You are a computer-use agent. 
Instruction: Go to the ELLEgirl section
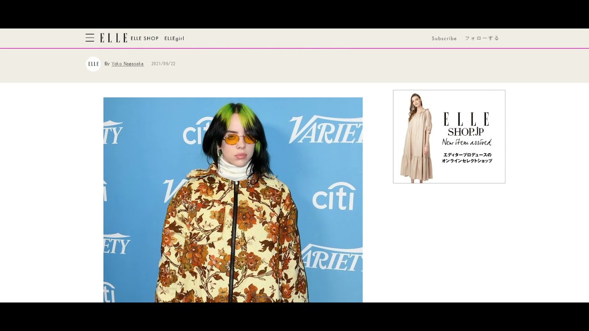point(174,39)
